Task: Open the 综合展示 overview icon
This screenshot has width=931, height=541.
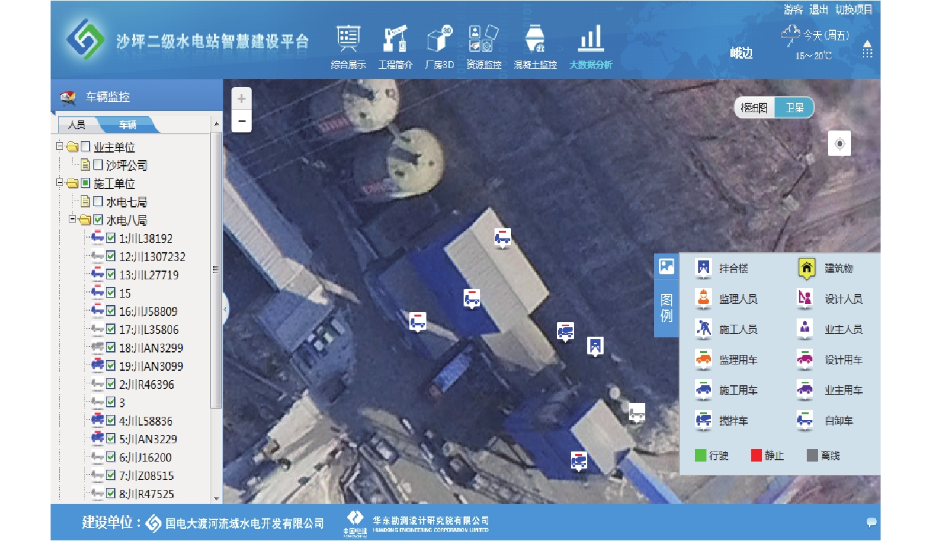Action: (348, 39)
